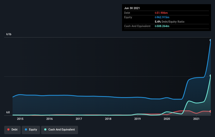Select the 2017 x-axis label
Viewport: 215px width, 137px height.
point(79,119)
